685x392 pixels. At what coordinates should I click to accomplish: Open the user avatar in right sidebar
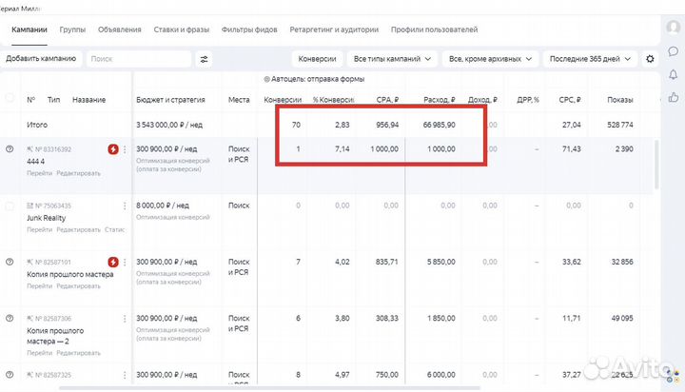(x=674, y=28)
